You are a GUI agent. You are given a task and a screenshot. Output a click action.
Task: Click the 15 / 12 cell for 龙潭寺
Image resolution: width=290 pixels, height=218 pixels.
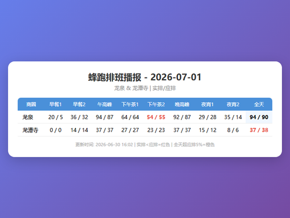pos(208,130)
